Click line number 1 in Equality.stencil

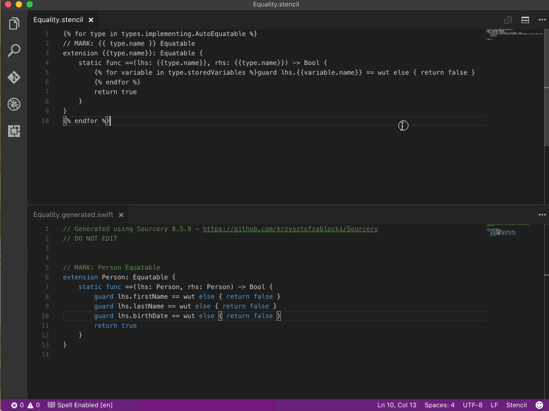(47, 34)
